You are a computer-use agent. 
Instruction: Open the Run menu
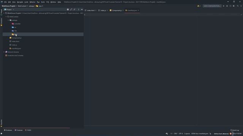click(38, 2)
